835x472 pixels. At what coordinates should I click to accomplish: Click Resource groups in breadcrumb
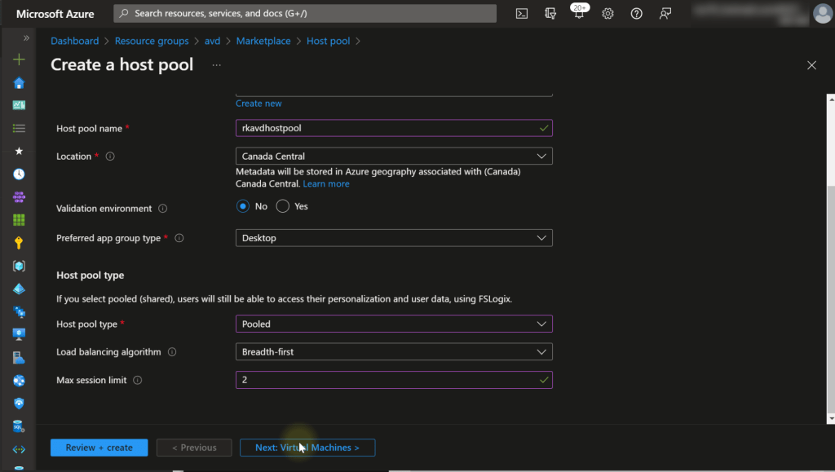pos(152,41)
